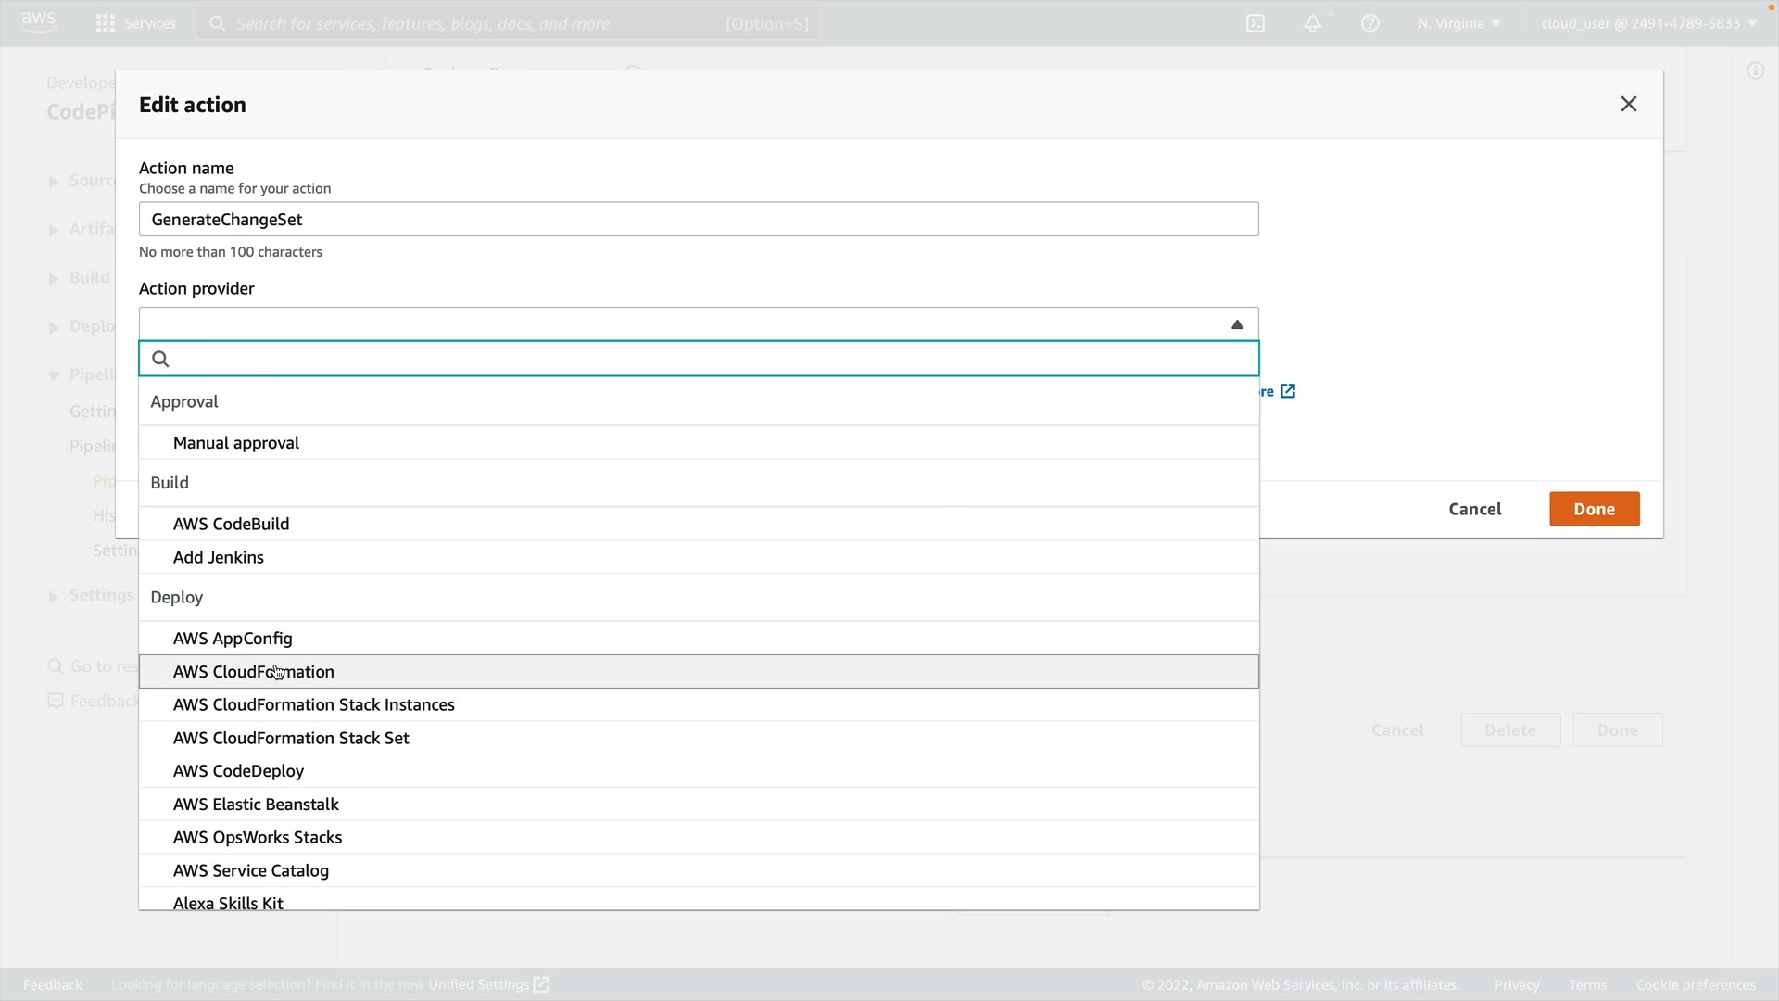Collapse the Action provider dropdown arrow
The width and height of the screenshot is (1779, 1001).
[x=1236, y=324]
